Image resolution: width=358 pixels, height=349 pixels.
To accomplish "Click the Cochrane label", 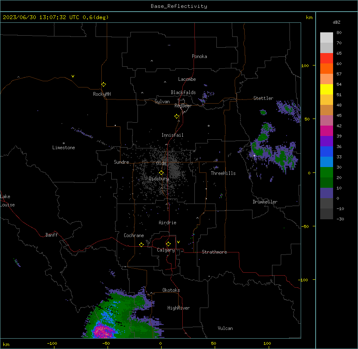I will (x=134, y=235).
